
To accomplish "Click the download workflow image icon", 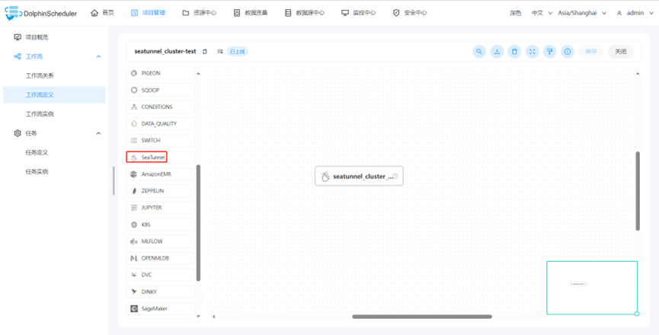I will coord(497,52).
